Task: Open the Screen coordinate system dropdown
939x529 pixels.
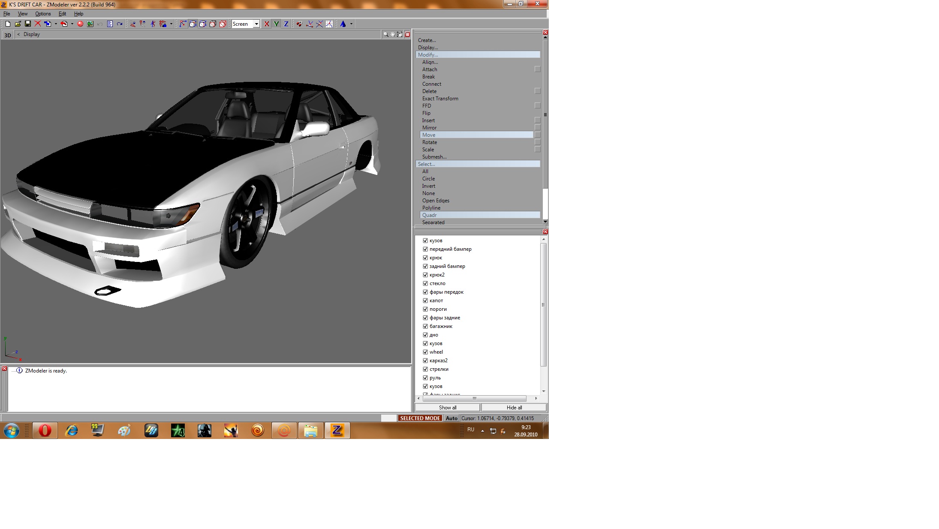Action: (256, 24)
